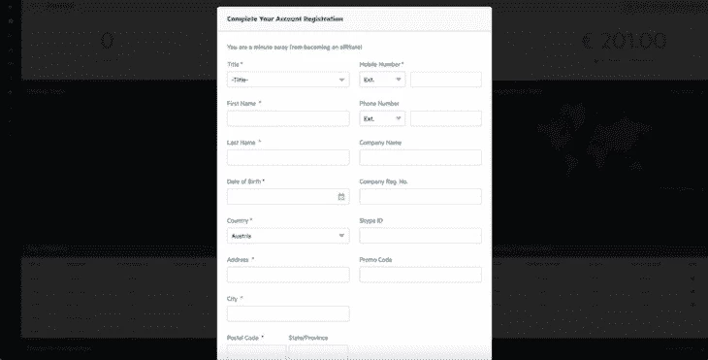
Task: Open the calendar picker for Date of Birth
Action: [x=341, y=196]
